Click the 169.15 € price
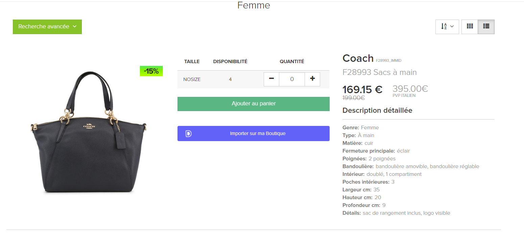The image size is (524, 238). 362,89
